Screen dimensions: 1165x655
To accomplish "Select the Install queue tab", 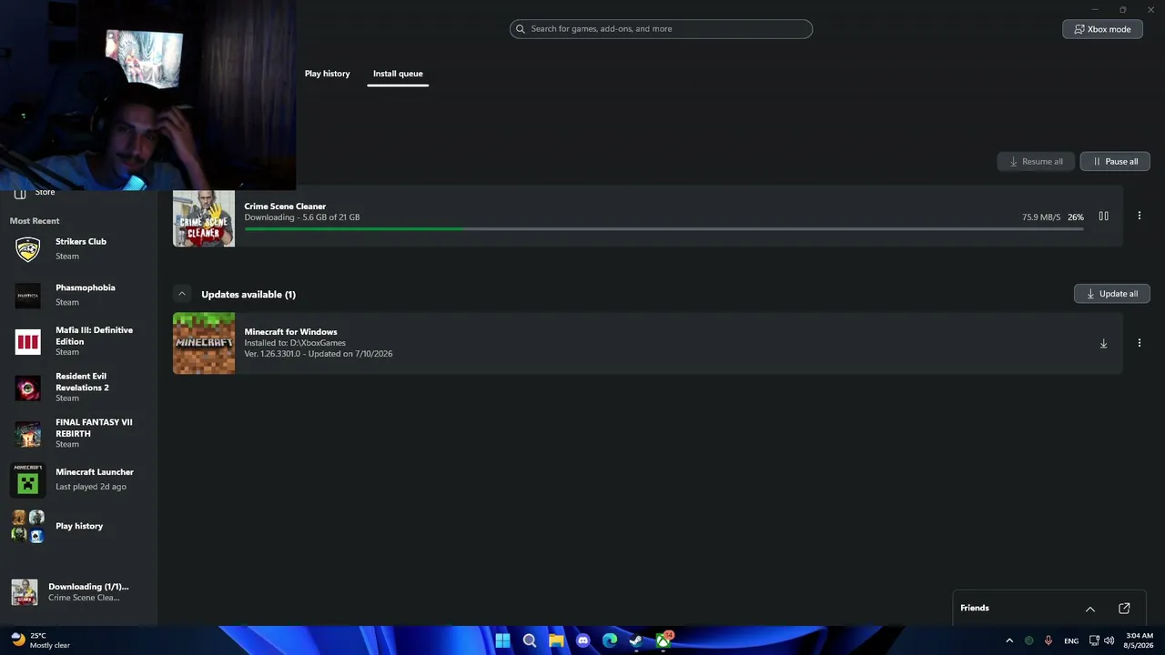I will [x=398, y=74].
